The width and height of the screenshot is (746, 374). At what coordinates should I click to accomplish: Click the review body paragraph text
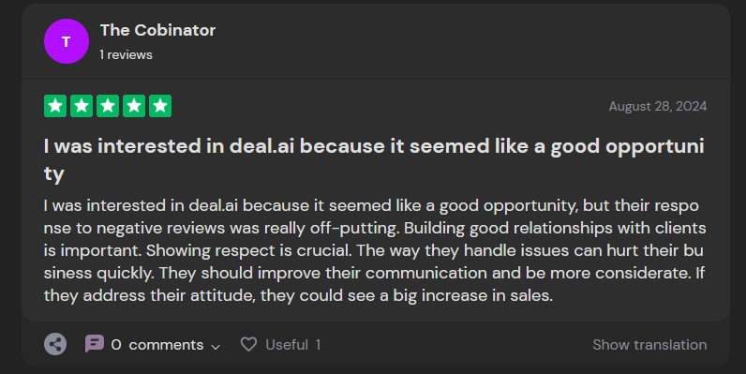[x=375, y=250]
